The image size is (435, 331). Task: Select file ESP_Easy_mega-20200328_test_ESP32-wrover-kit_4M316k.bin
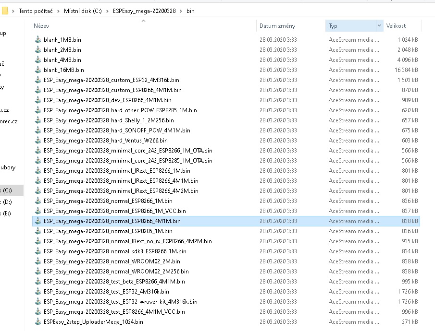pyautogui.click(x=120, y=302)
